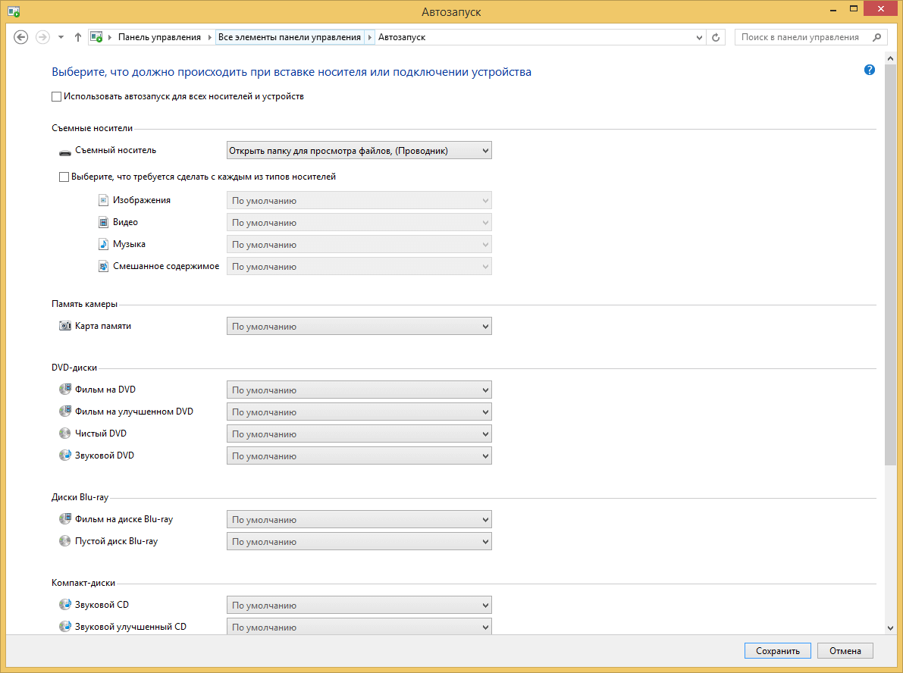The image size is (903, 673).
Task: Go to Панель управления in breadcrumb
Action: (x=159, y=37)
